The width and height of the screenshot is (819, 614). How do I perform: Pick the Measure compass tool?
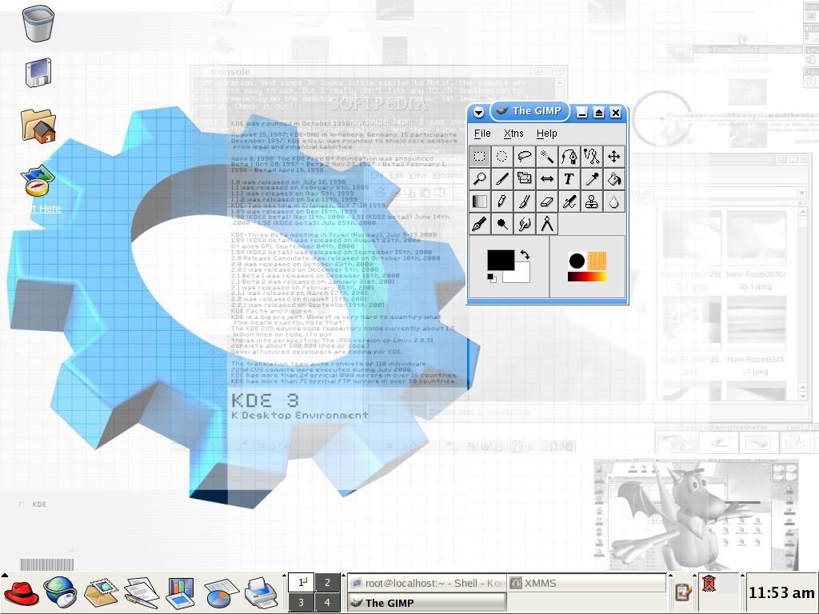(547, 224)
